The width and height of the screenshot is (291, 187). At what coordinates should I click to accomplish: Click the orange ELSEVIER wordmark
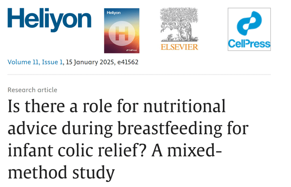pos(179,47)
